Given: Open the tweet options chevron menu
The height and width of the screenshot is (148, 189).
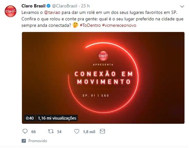Looking at the screenshot, I should (182, 6).
